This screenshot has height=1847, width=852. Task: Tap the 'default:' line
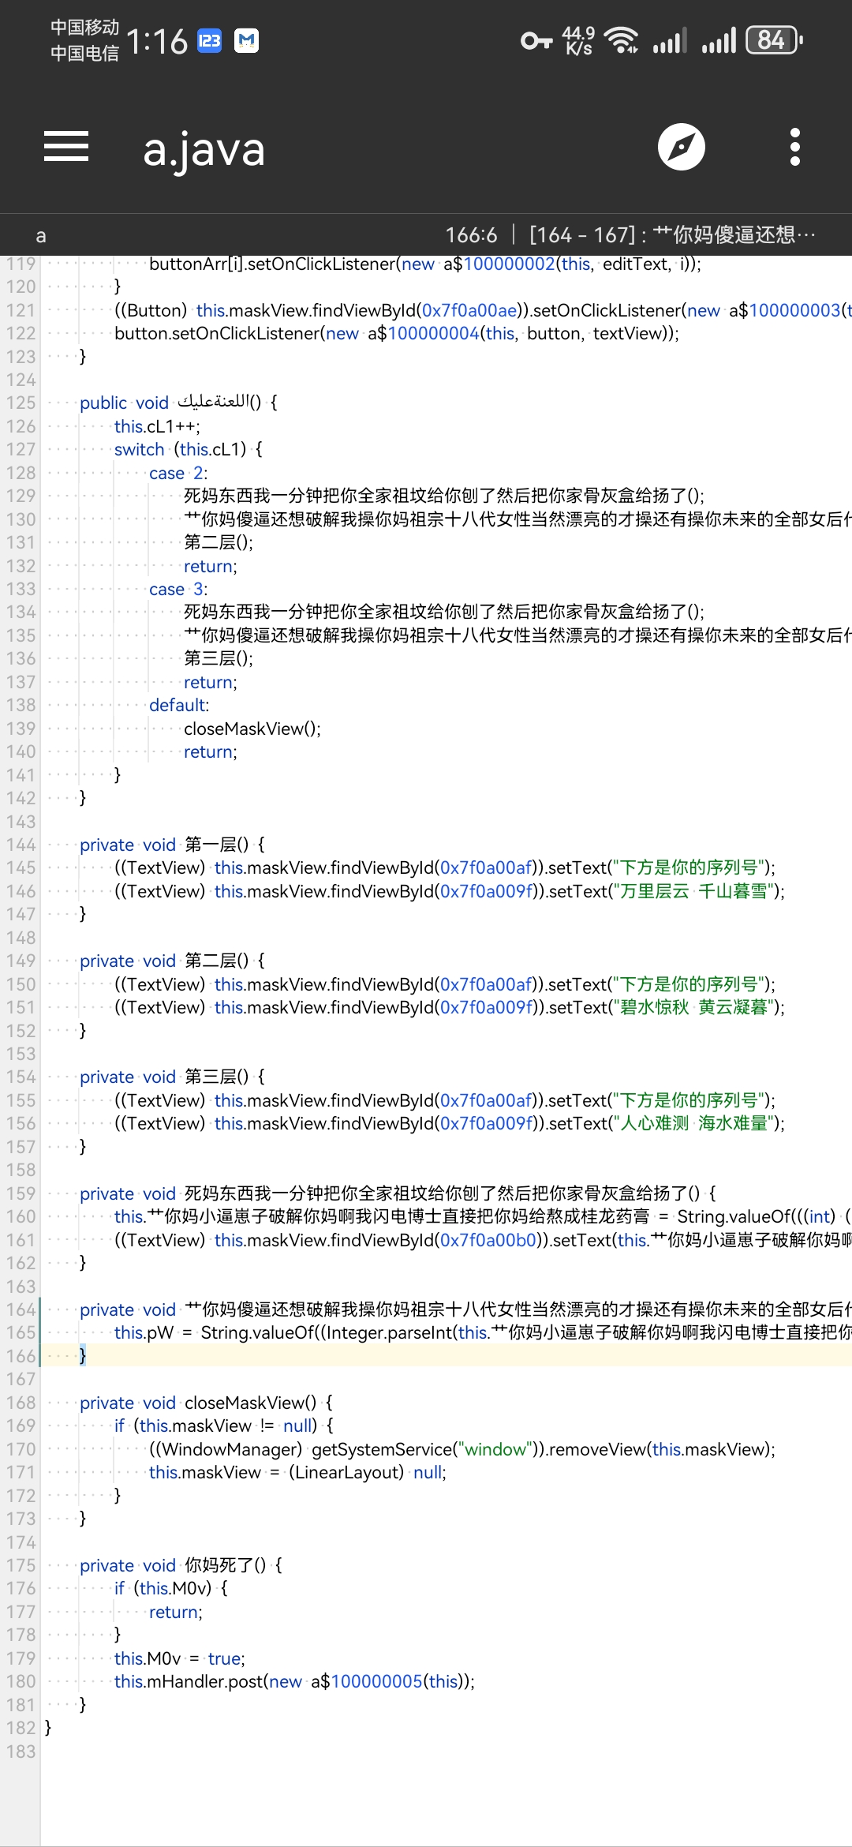[179, 705]
